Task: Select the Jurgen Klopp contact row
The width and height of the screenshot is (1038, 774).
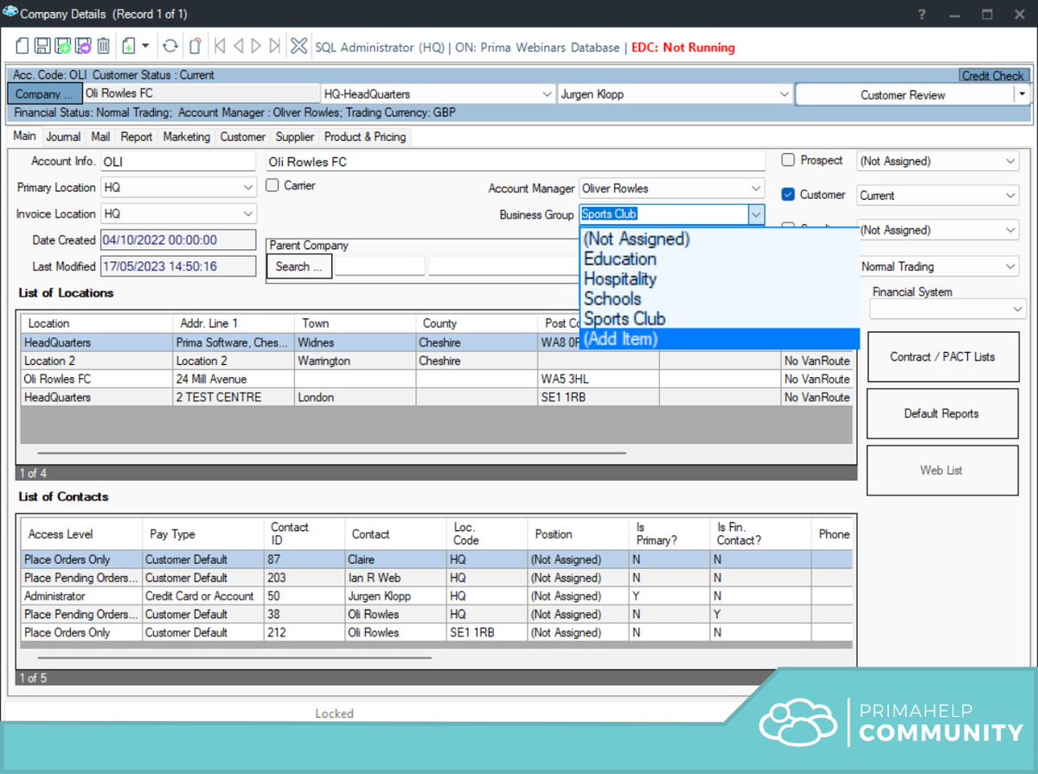Action: point(437,596)
